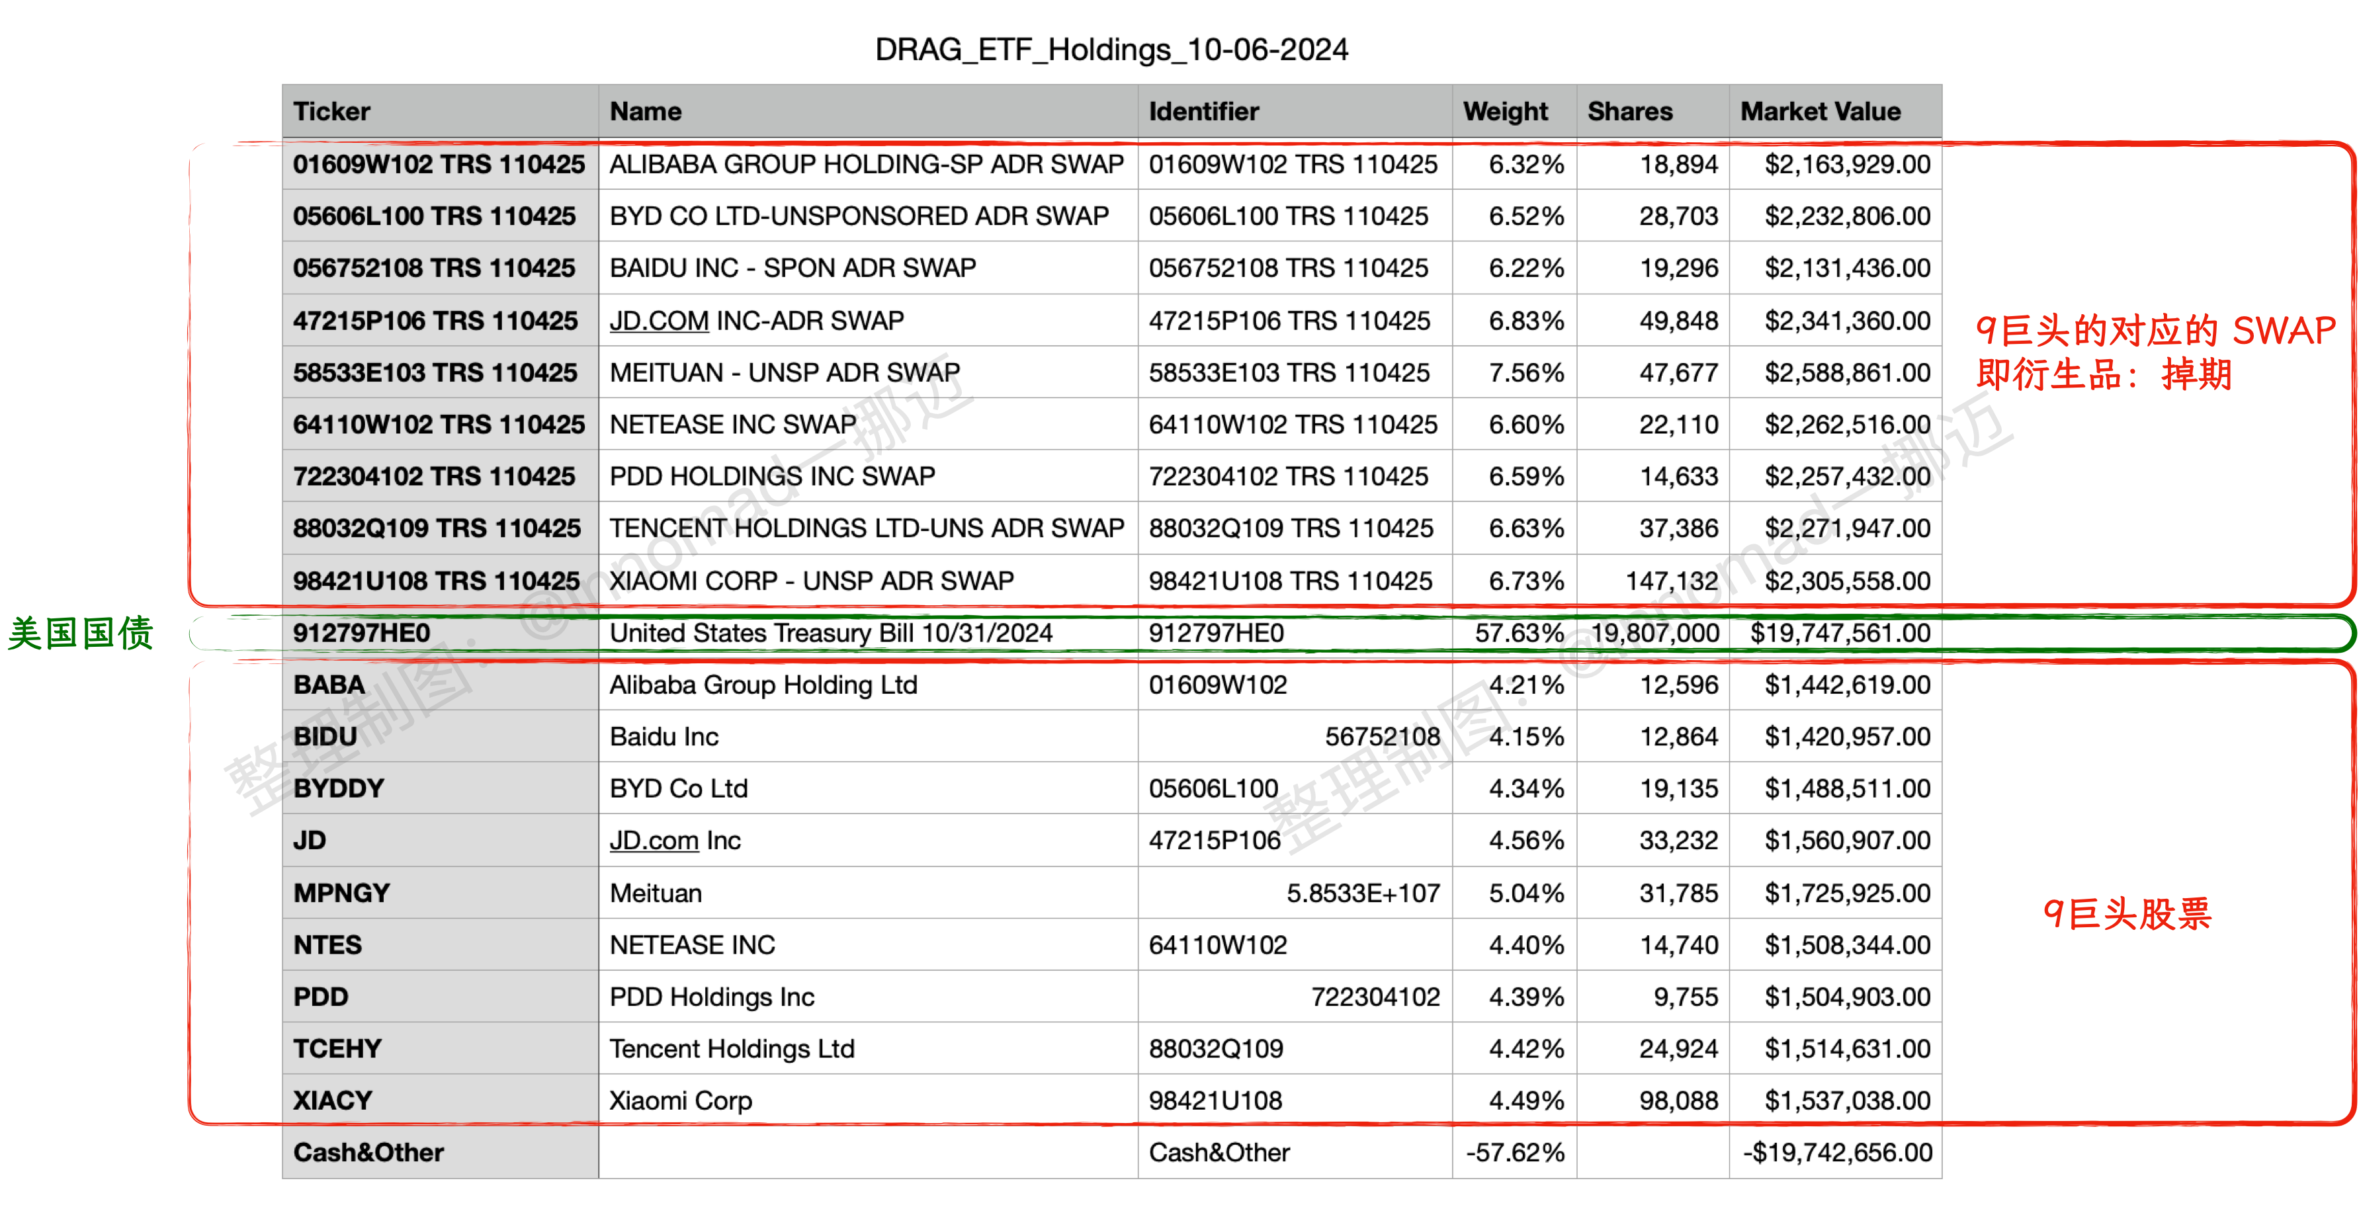Image resolution: width=2359 pixels, height=1205 pixels.
Task: Select the NTES ticker cell
Action: tap(439, 945)
